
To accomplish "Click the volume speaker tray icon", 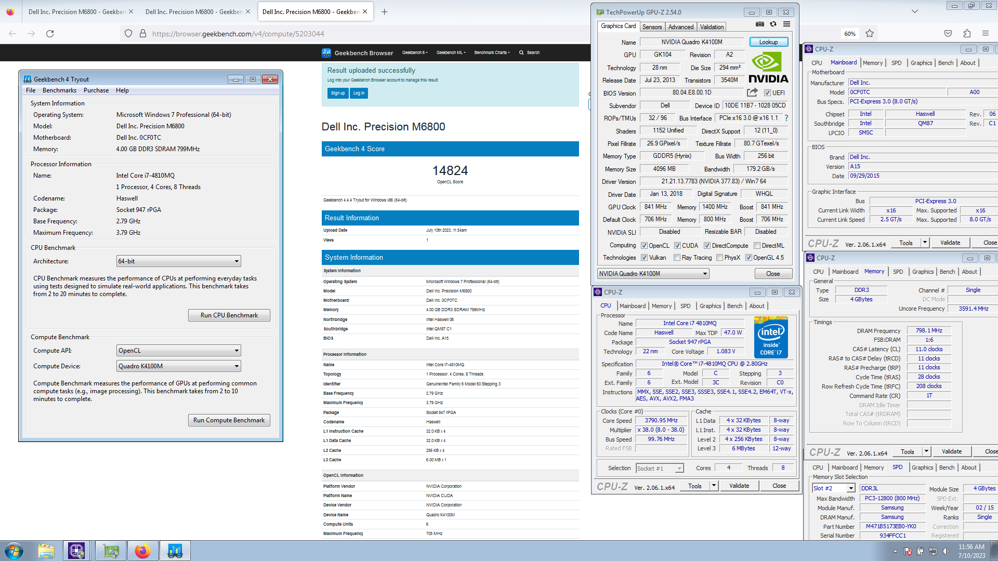I will 946,551.
